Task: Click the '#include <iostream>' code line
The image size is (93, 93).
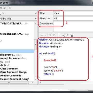Action: coord(51,43)
